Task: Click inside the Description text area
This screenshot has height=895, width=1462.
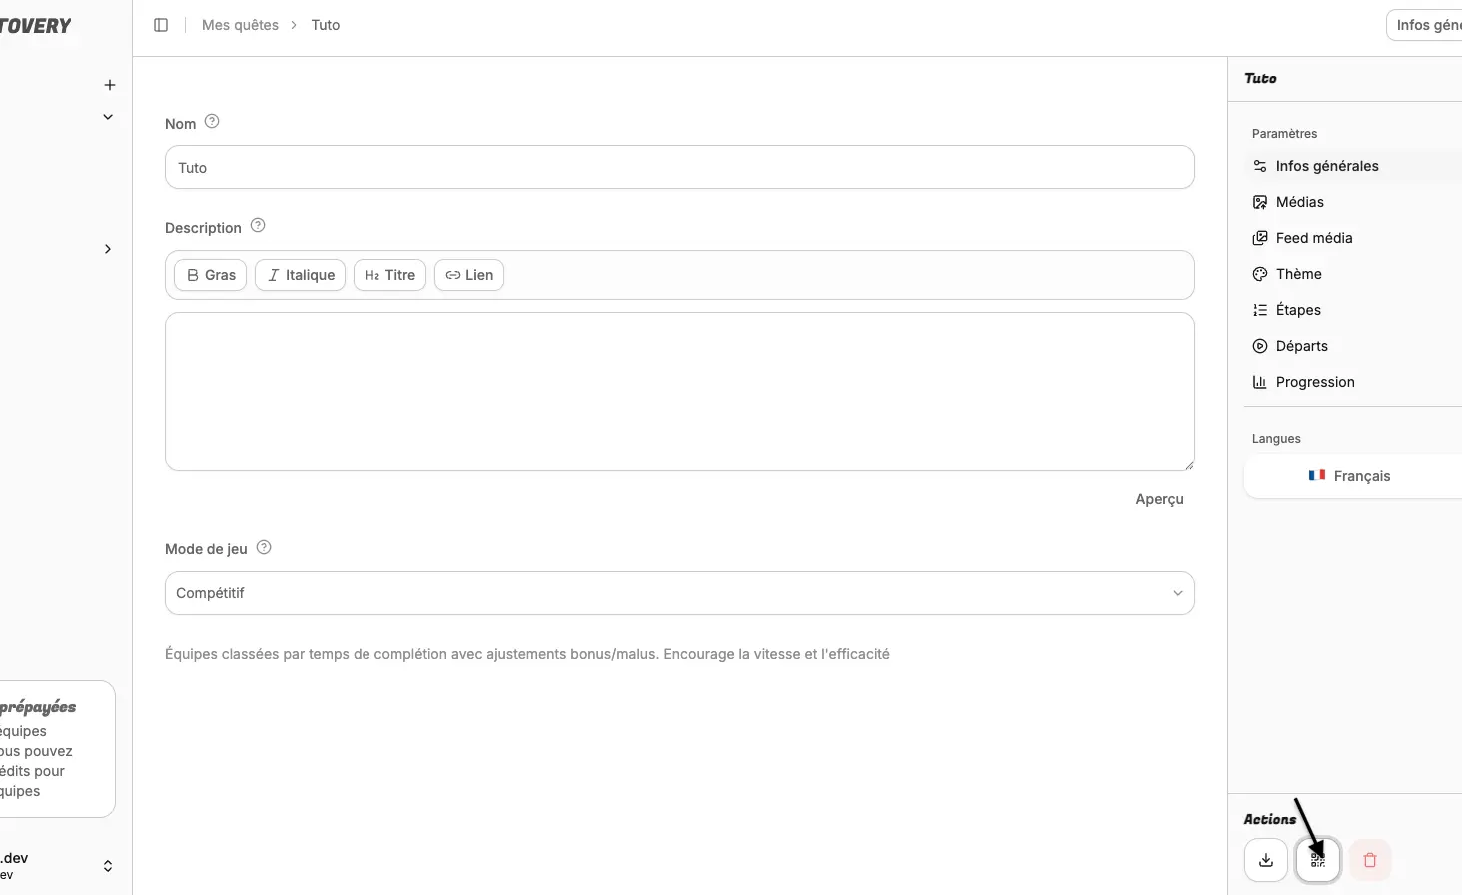Action: click(680, 392)
